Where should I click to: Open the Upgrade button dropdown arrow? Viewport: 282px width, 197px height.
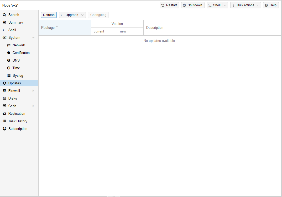coord(82,15)
